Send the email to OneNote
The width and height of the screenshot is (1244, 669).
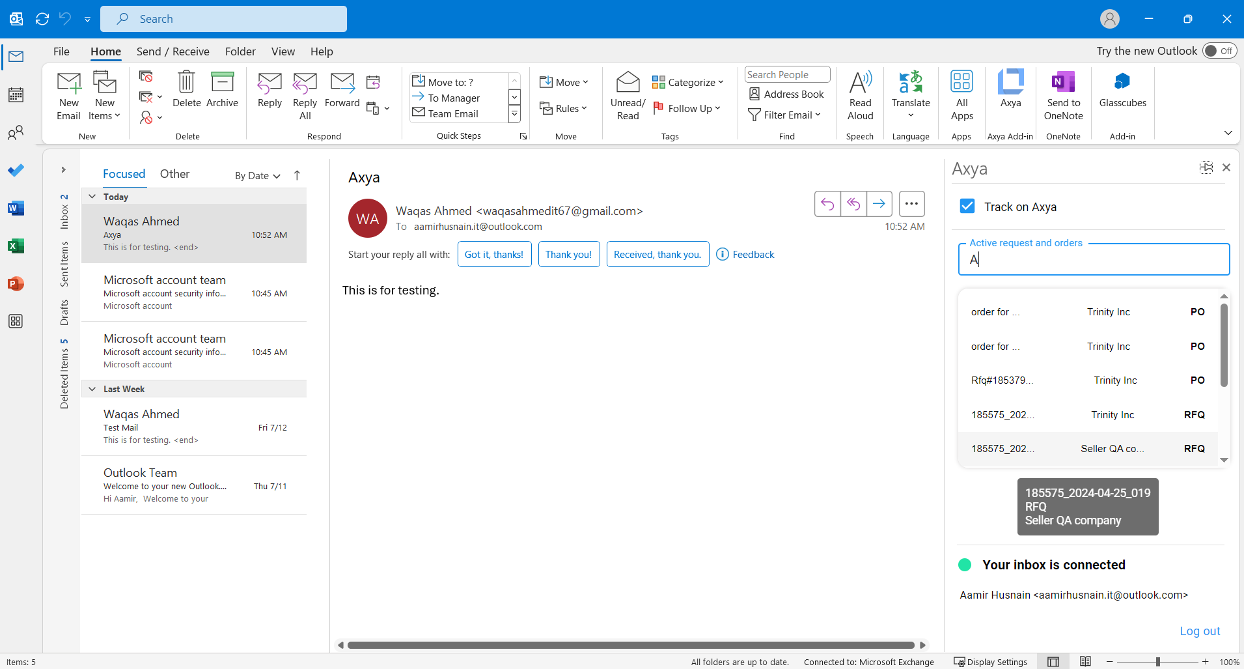click(1063, 94)
